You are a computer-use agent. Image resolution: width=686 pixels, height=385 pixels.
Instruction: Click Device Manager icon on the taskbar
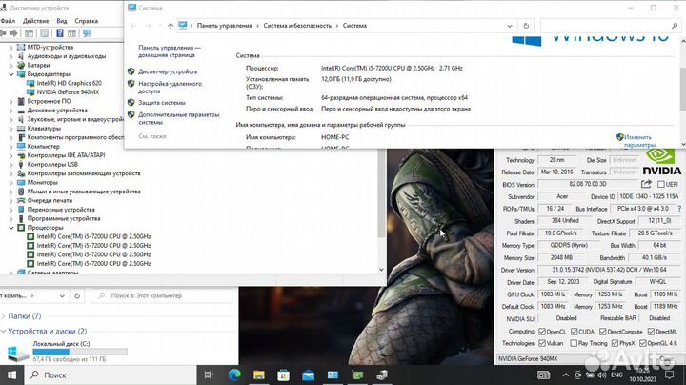point(382,375)
